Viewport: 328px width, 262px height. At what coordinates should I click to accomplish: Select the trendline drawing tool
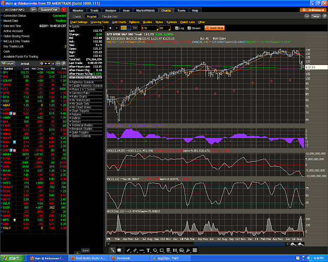coord(129,250)
